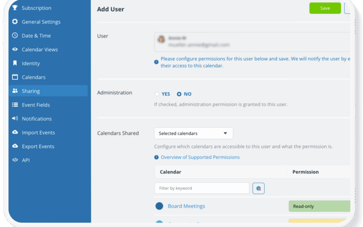Select the Subscription sidebar icon

click(15, 8)
